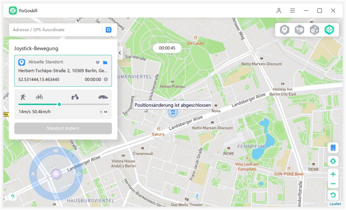Viewport: 346px width, 210px height.
Task: Open the user account profile
Action: 279,10
